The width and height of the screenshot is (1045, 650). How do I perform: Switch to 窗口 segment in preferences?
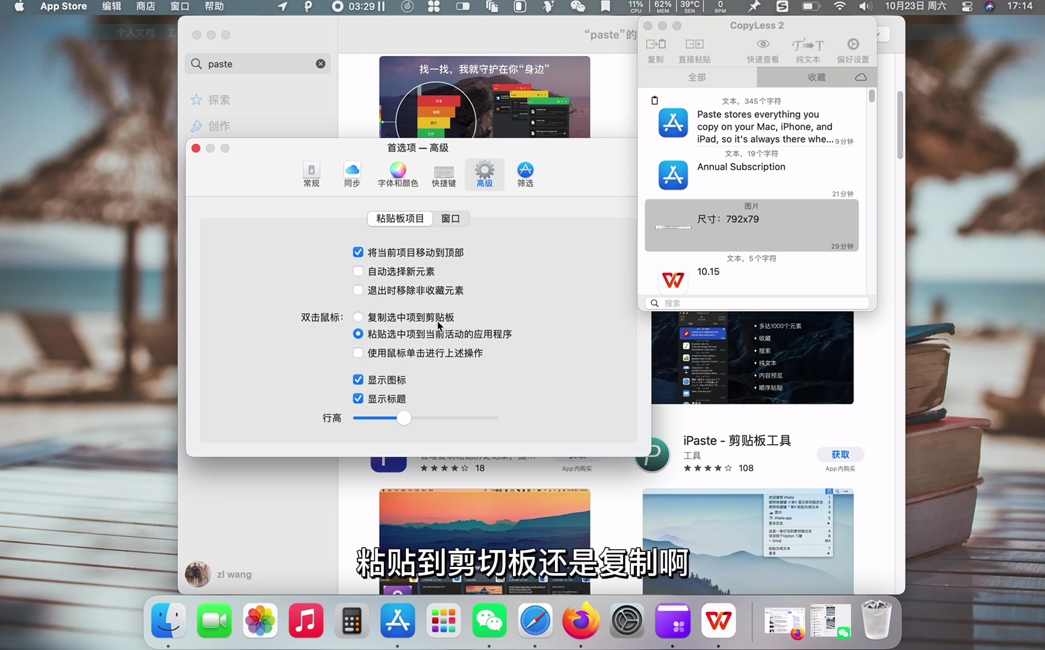click(450, 218)
